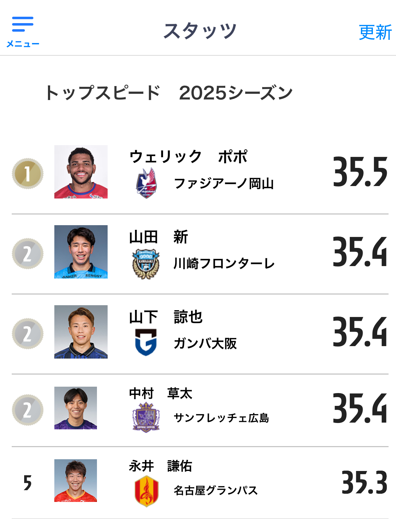This screenshot has width=396, height=519.
Task: Select the gold rank 1 medal icon
Action: coord(28,174)
